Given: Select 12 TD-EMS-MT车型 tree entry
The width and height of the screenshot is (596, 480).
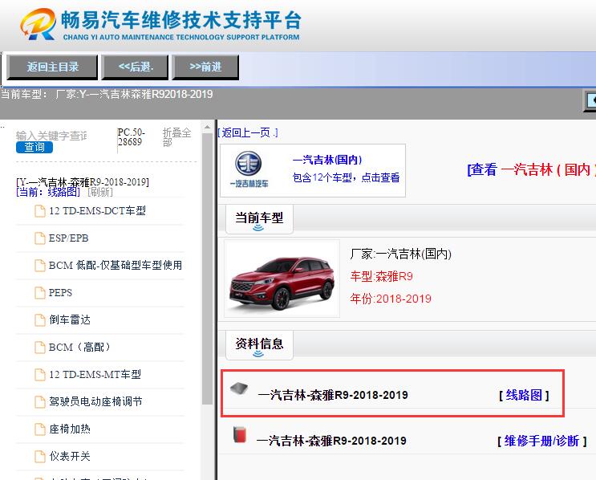Looking at the screenshot, I should [x=95, y=375].
